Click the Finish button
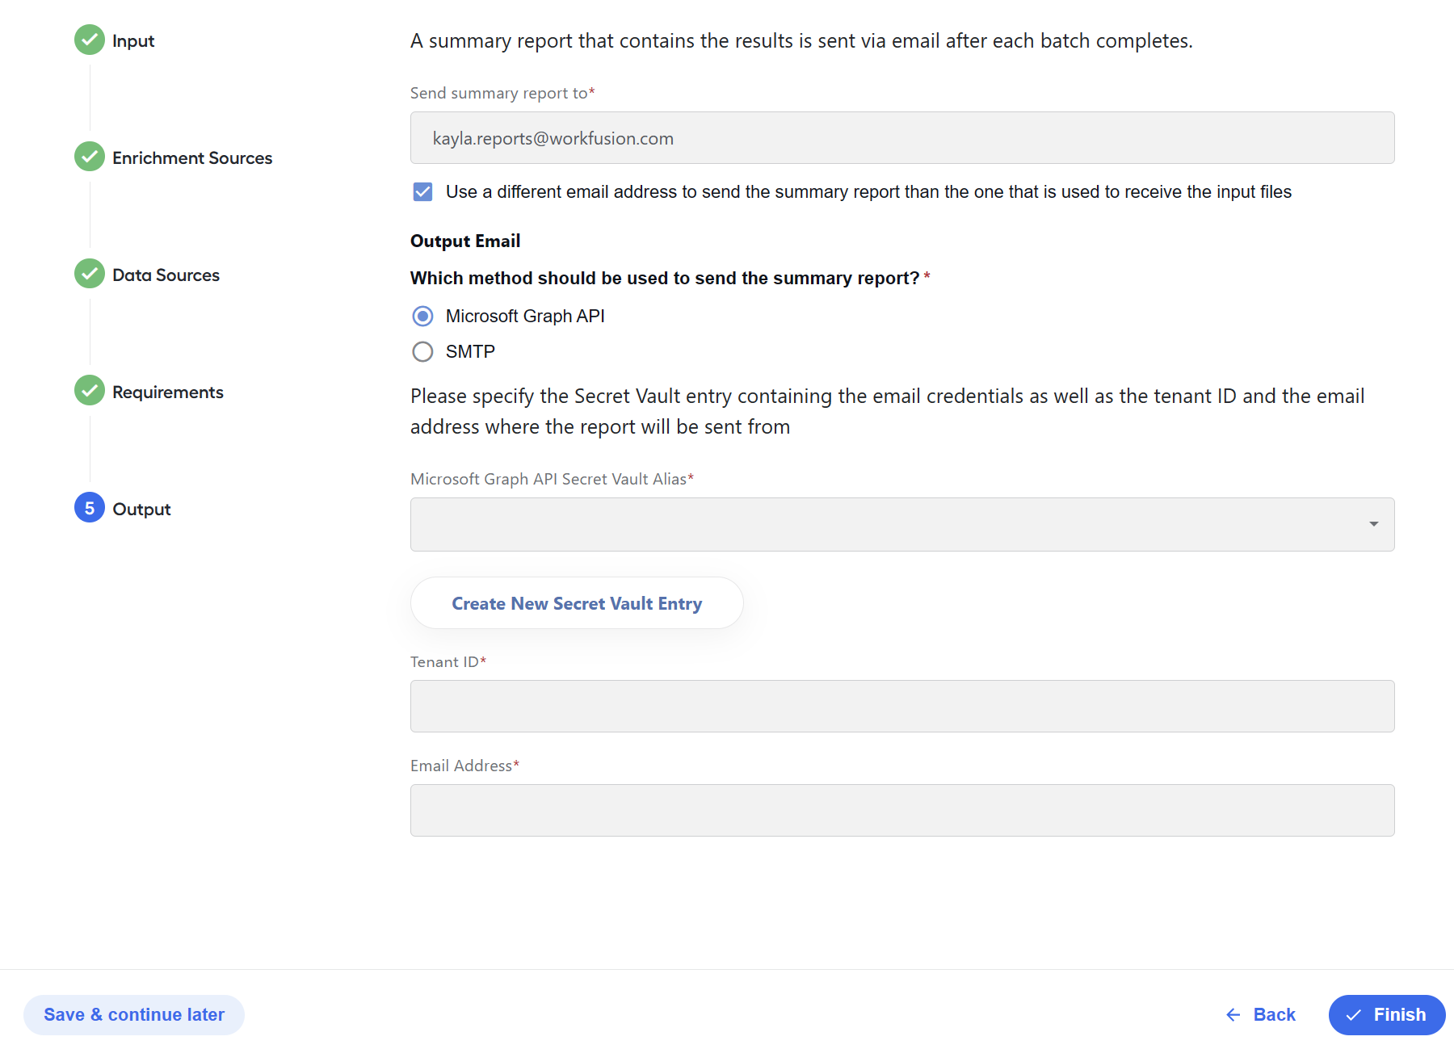Screen dimensions: 1454x1049 pyautogui.click(x=1386, y=1014)
